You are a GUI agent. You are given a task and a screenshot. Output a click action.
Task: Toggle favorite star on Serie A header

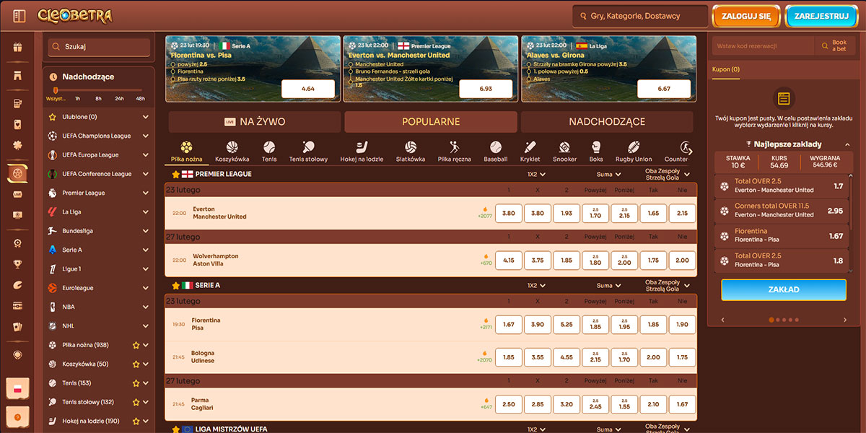point(175,286)
